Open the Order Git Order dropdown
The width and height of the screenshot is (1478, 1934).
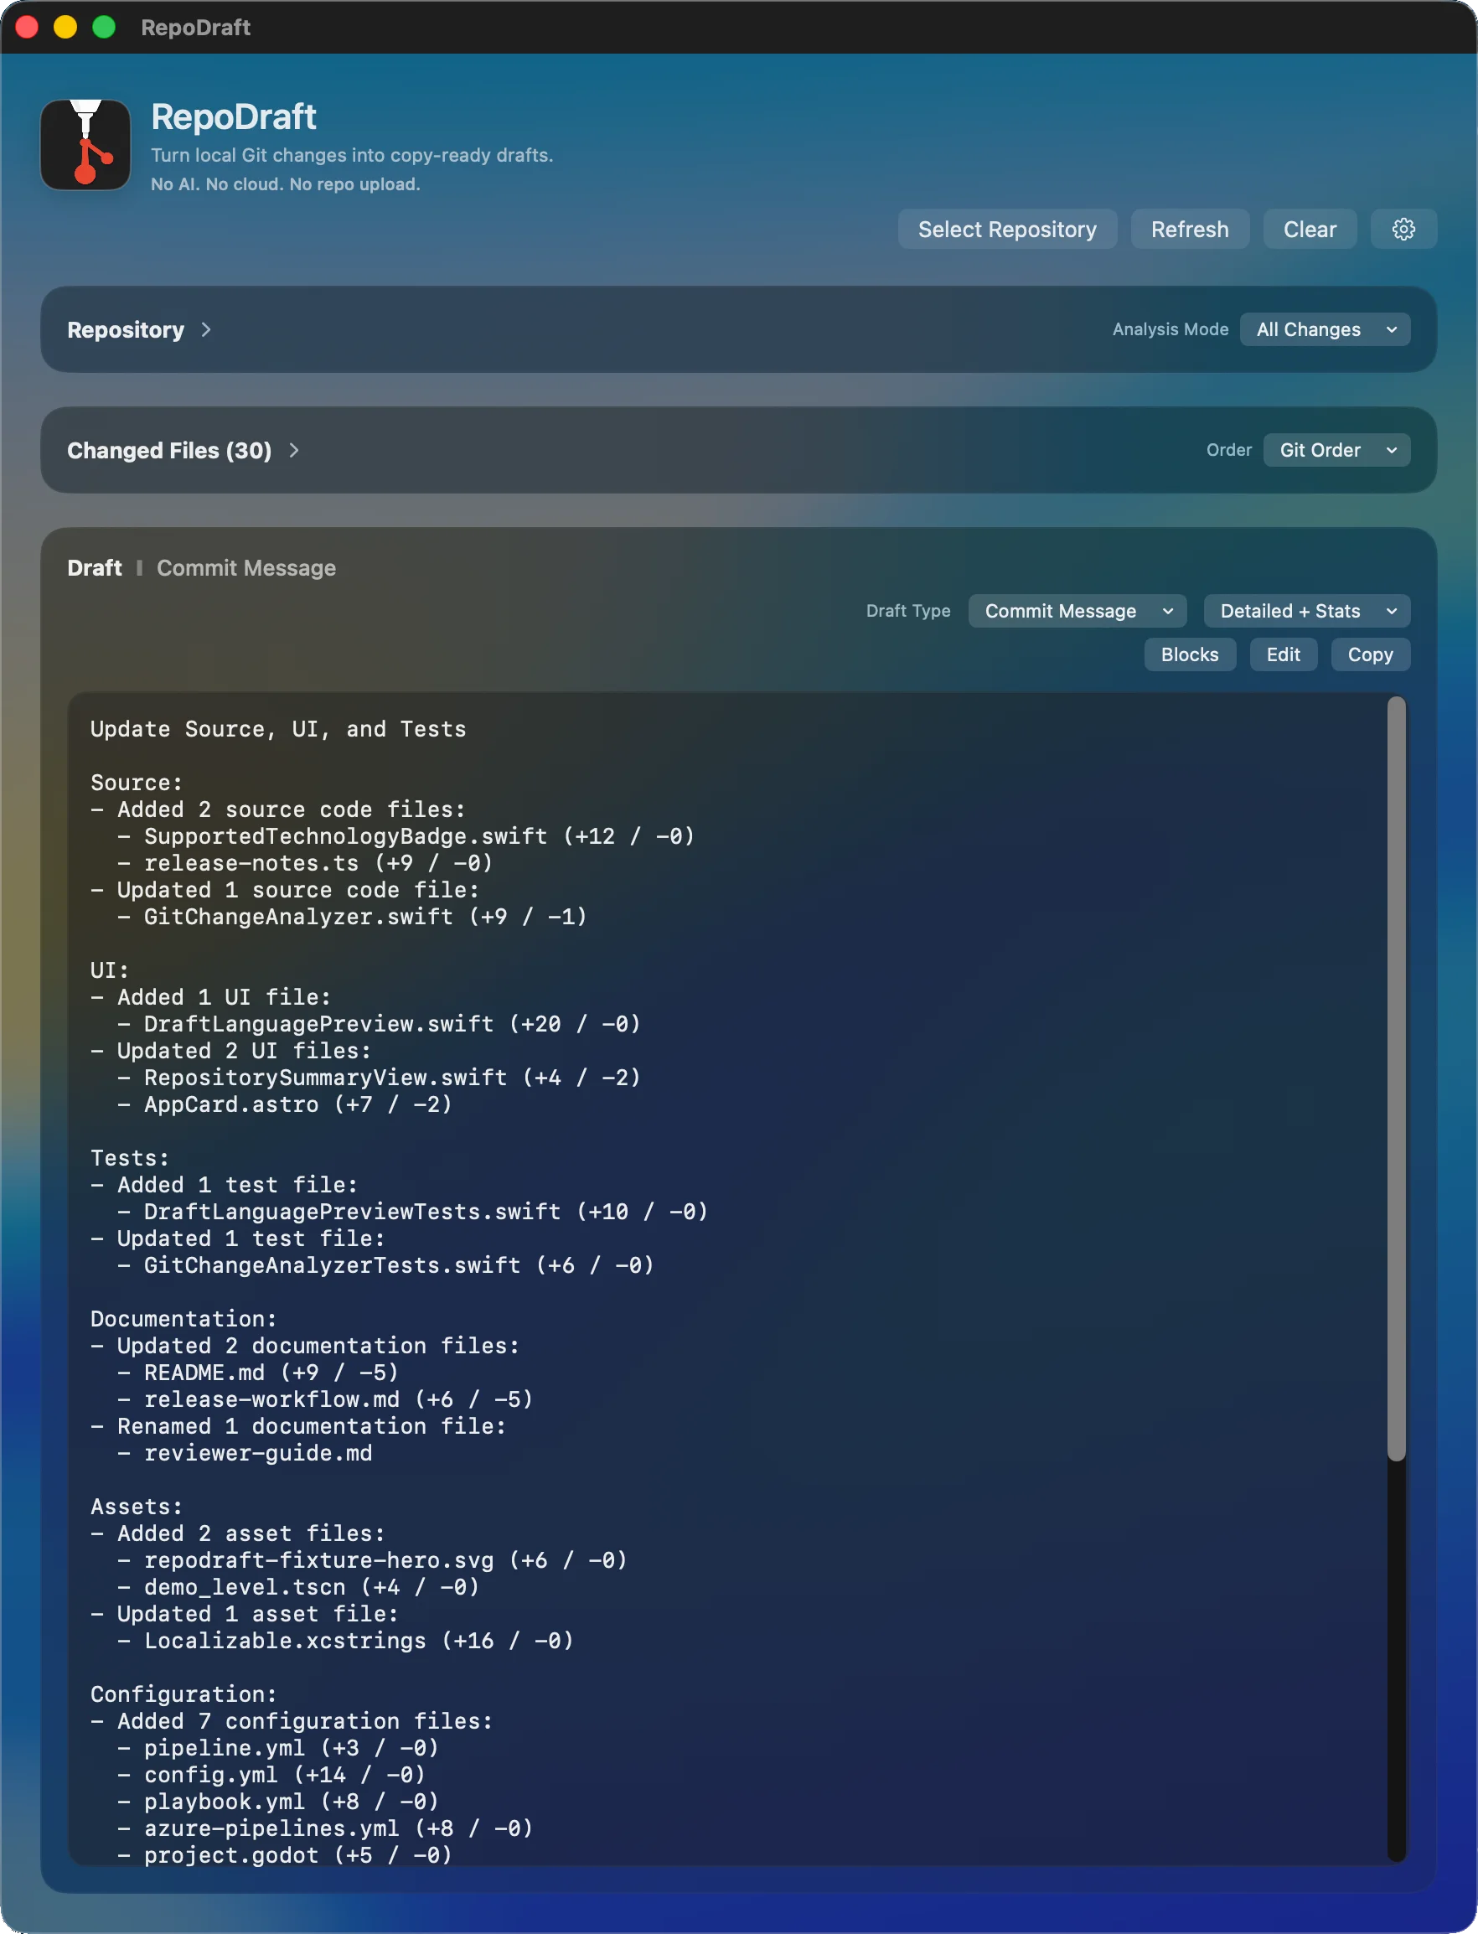click(x=1336, y=450)
